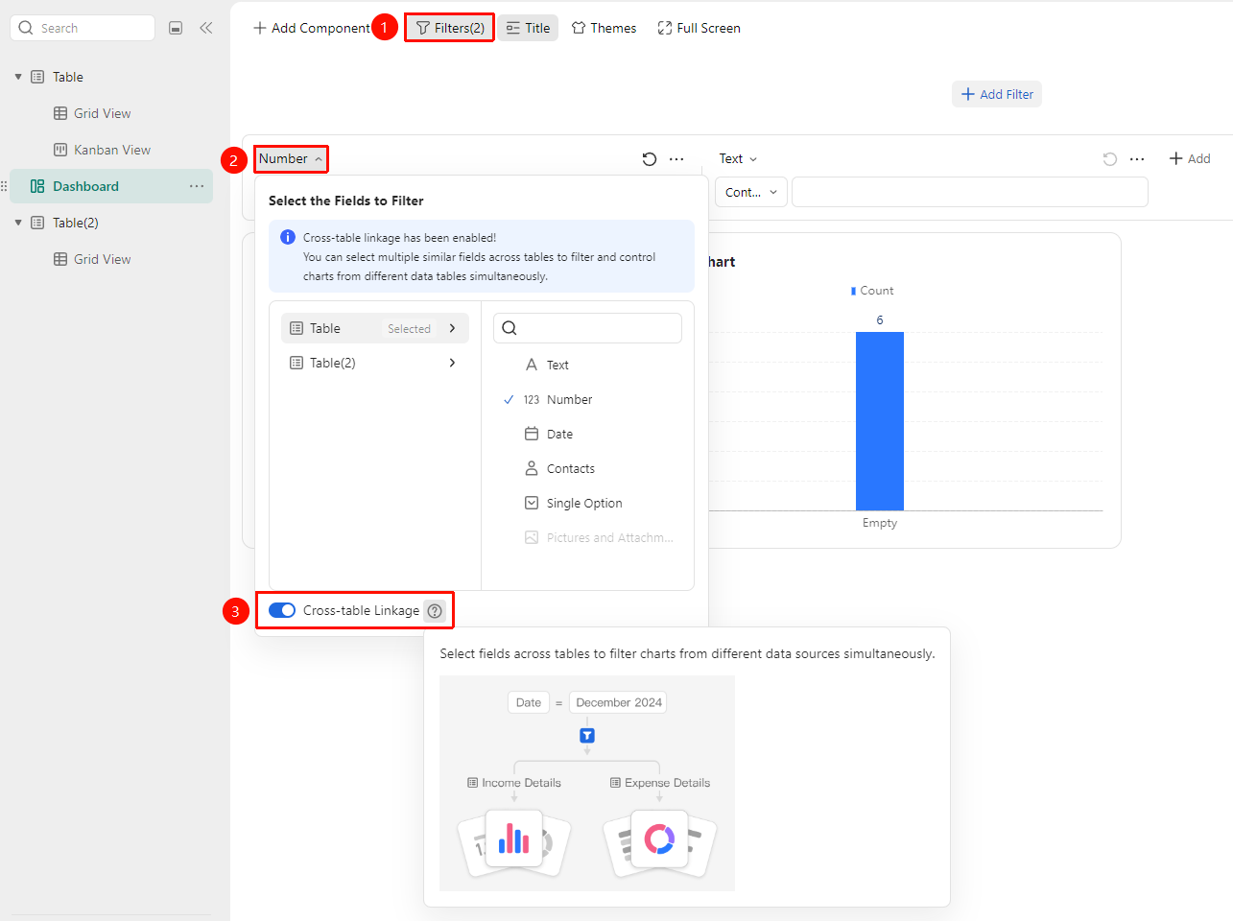Screen dimensions: 1233x921
Task: Click the Add Filter button
Action: click(997, 94)
